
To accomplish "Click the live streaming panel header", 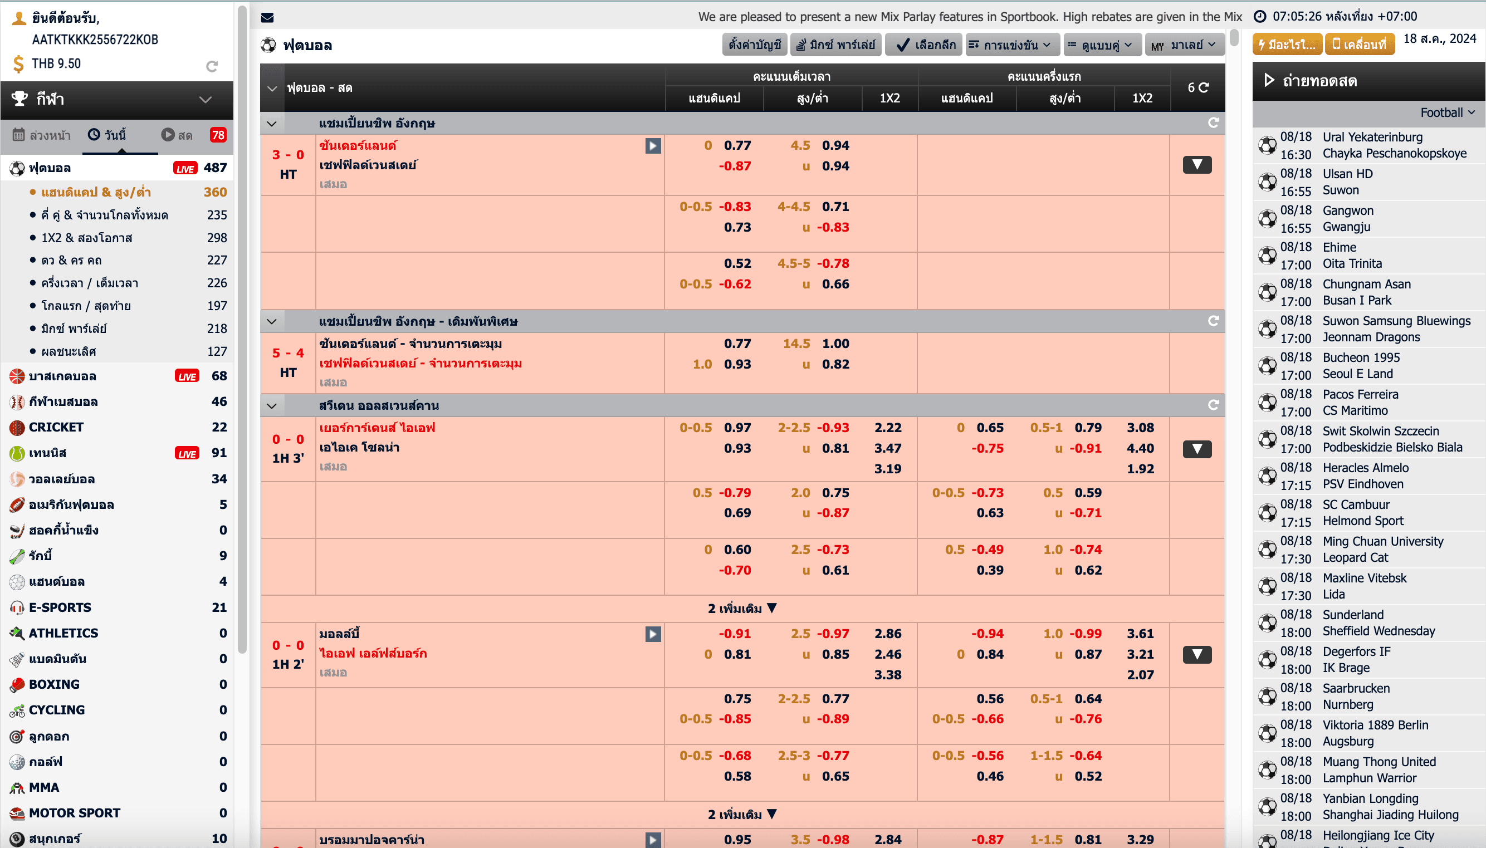I will 1368,81.
